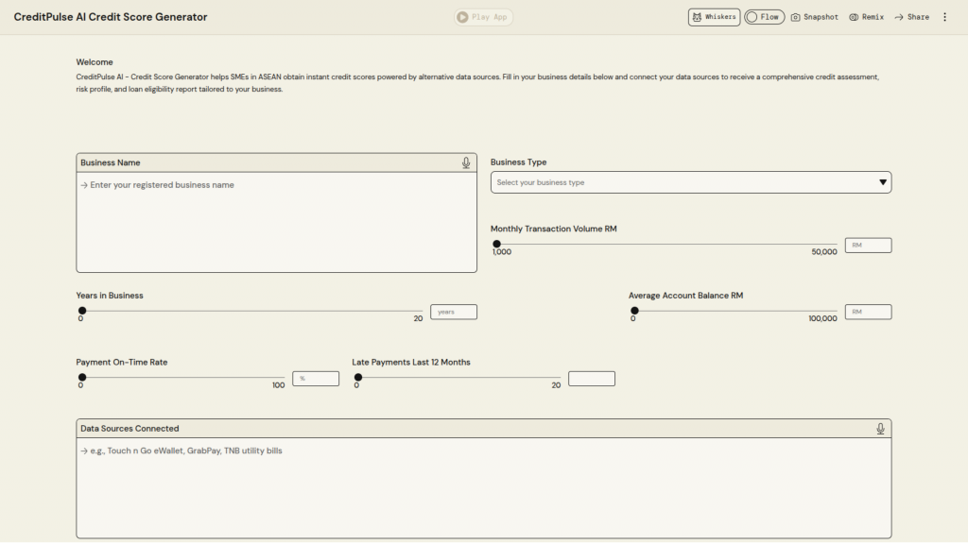Click the Years in Business number box
This screenshot has height=544, width=968.
tap(454, 312)
